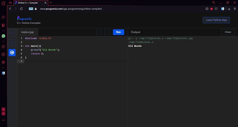Open History clock in sidebar
The image size is (238, 127).
pyautogui.click(x=3, y=47)
